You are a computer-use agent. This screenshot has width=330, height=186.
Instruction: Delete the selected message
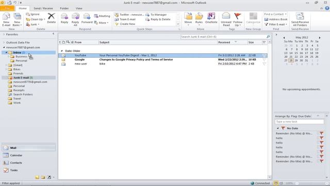click(x=51, y=18)
